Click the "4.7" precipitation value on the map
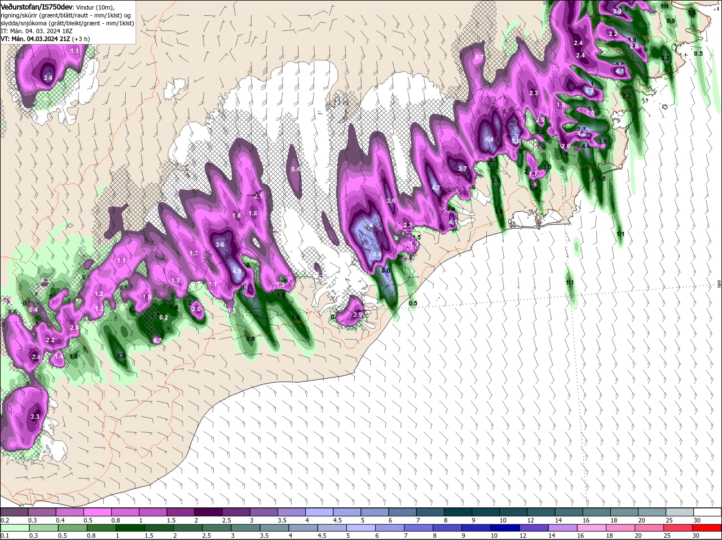The width and height of the screenshot is (722, 540). coord(435,188)
